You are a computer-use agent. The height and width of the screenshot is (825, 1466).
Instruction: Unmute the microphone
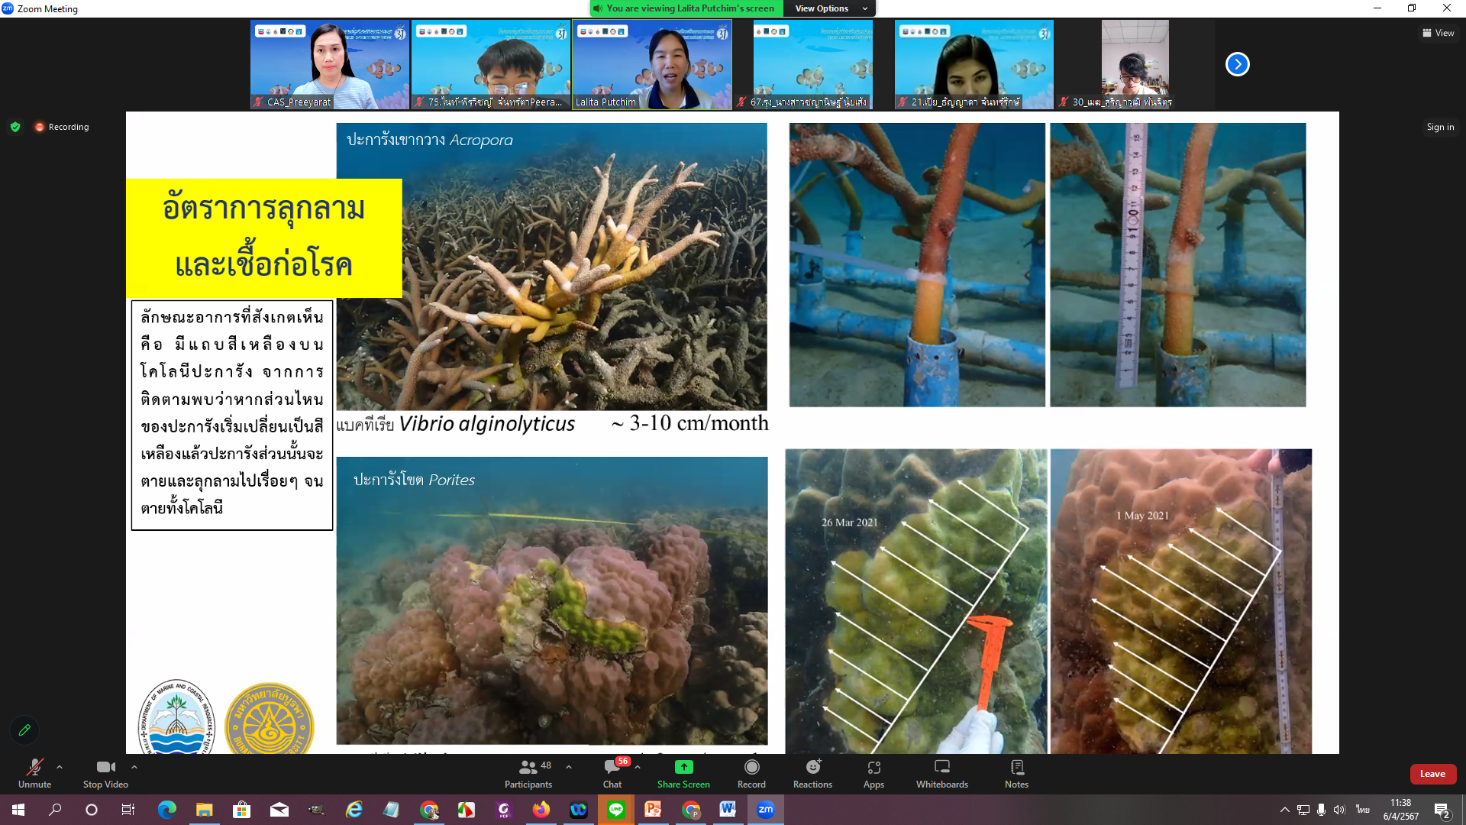click(x=34, y=772)
